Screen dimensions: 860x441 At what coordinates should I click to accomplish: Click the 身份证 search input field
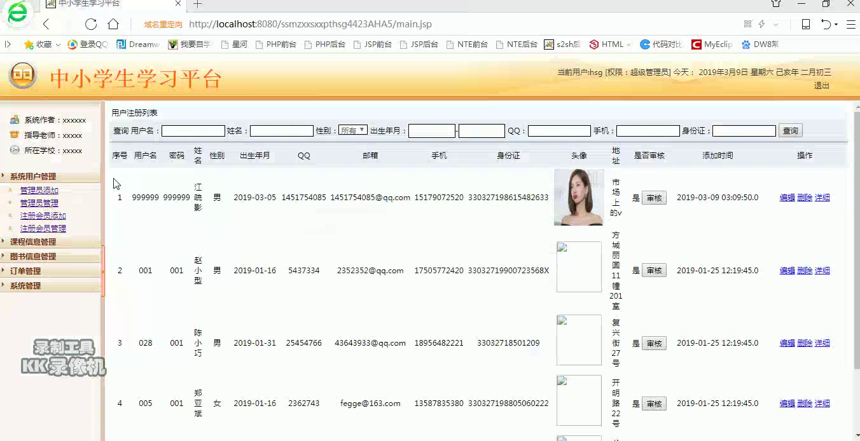[x=744, y=131]
